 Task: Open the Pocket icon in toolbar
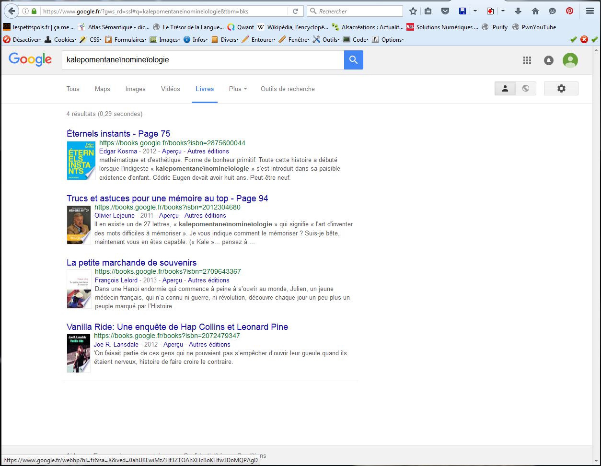point(445,11)
